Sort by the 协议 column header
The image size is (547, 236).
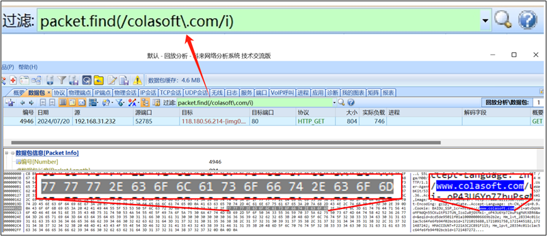[x=315, y=112]
